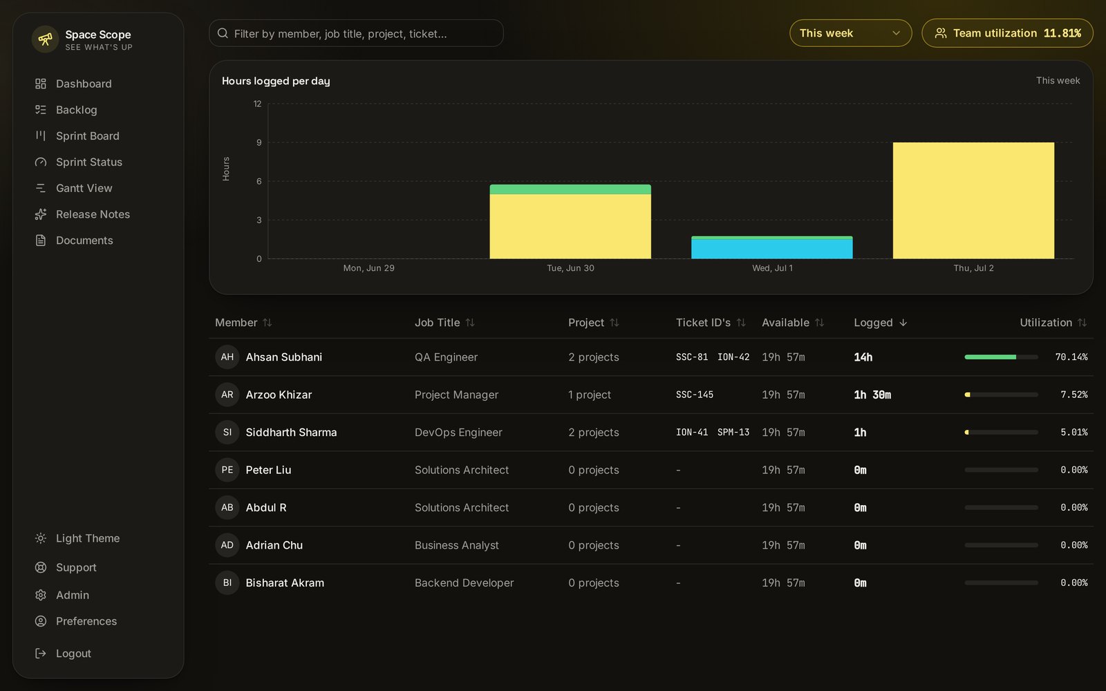Click the Sprint Status gauge icon
Screen dimensions: 1106x691
point(41,162)
